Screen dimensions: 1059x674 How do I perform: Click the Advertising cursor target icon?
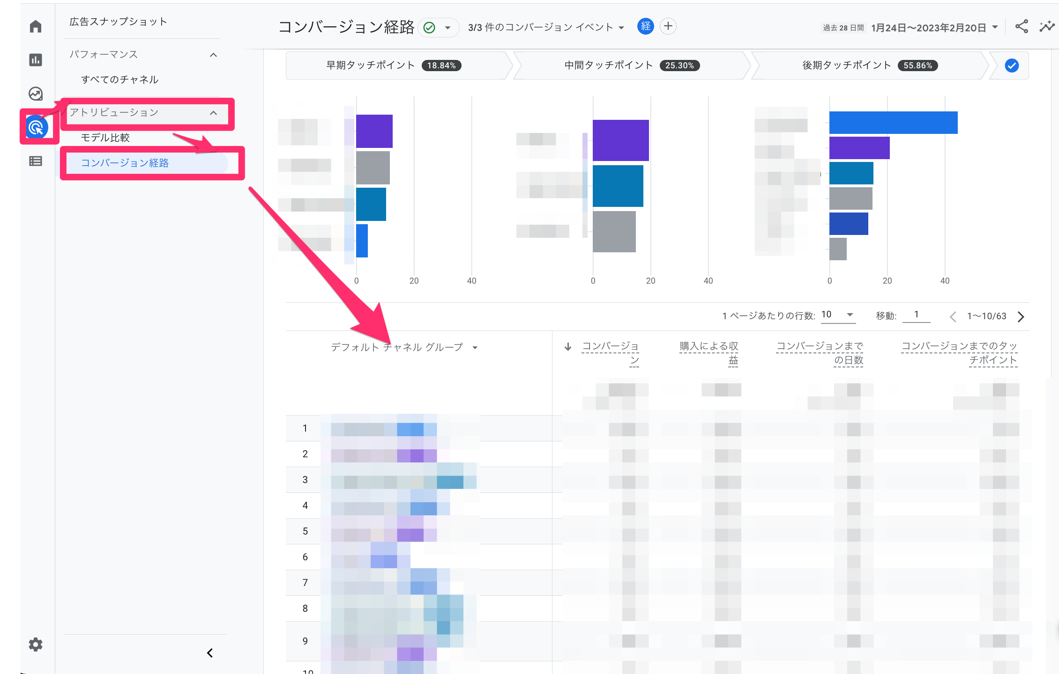point(37,127)
